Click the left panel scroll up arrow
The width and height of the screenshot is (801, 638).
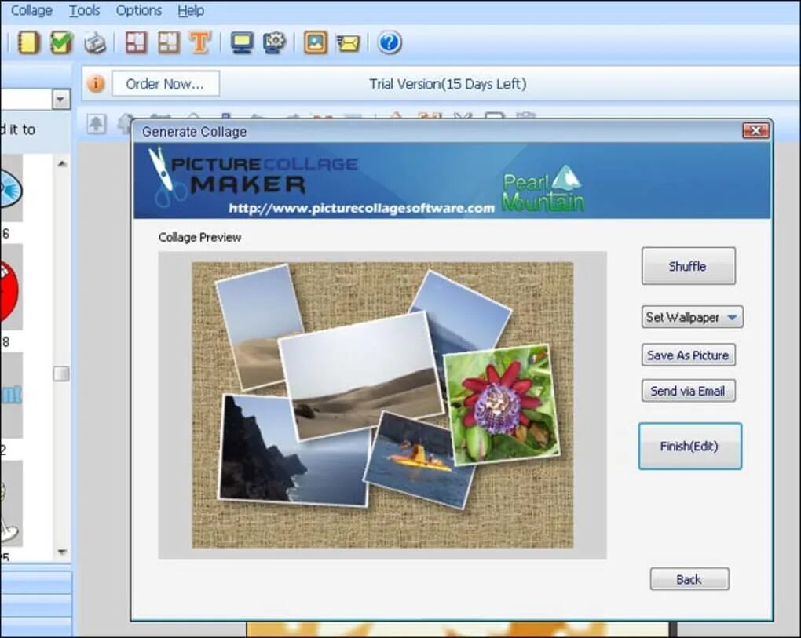[62, 164]
